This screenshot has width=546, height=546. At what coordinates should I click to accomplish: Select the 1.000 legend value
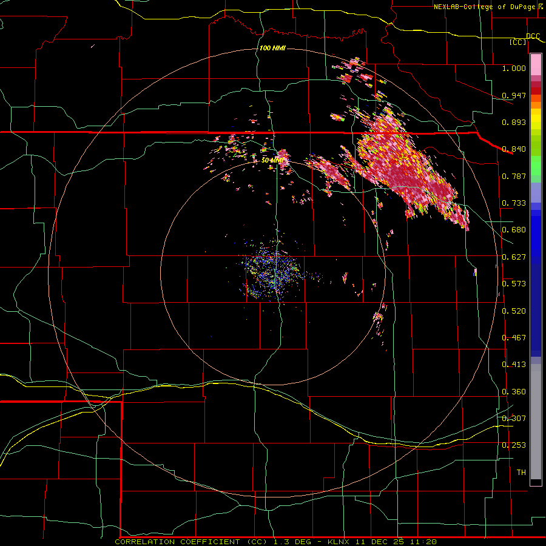point(514,68)
